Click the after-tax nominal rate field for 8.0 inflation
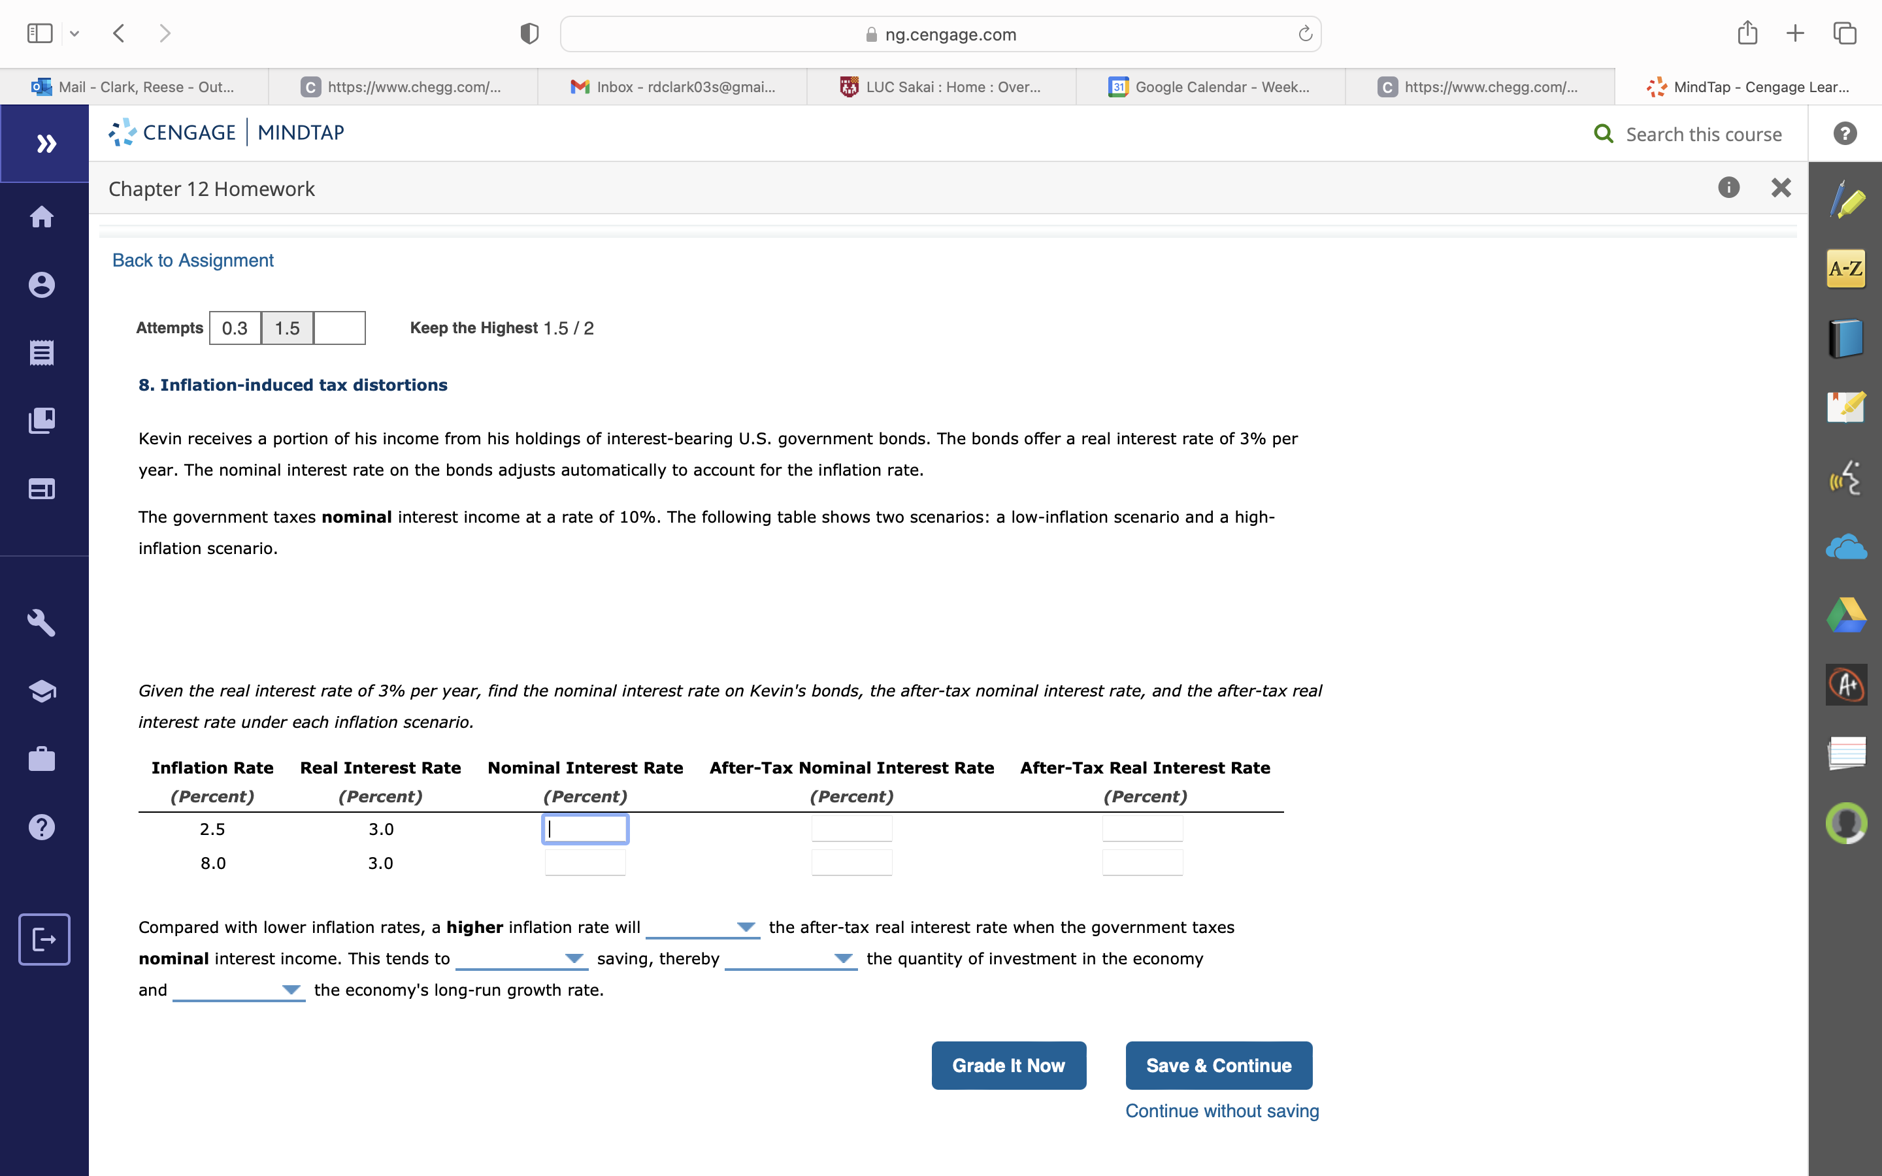The image size is (1882, 1176). [x=851, y=862]
